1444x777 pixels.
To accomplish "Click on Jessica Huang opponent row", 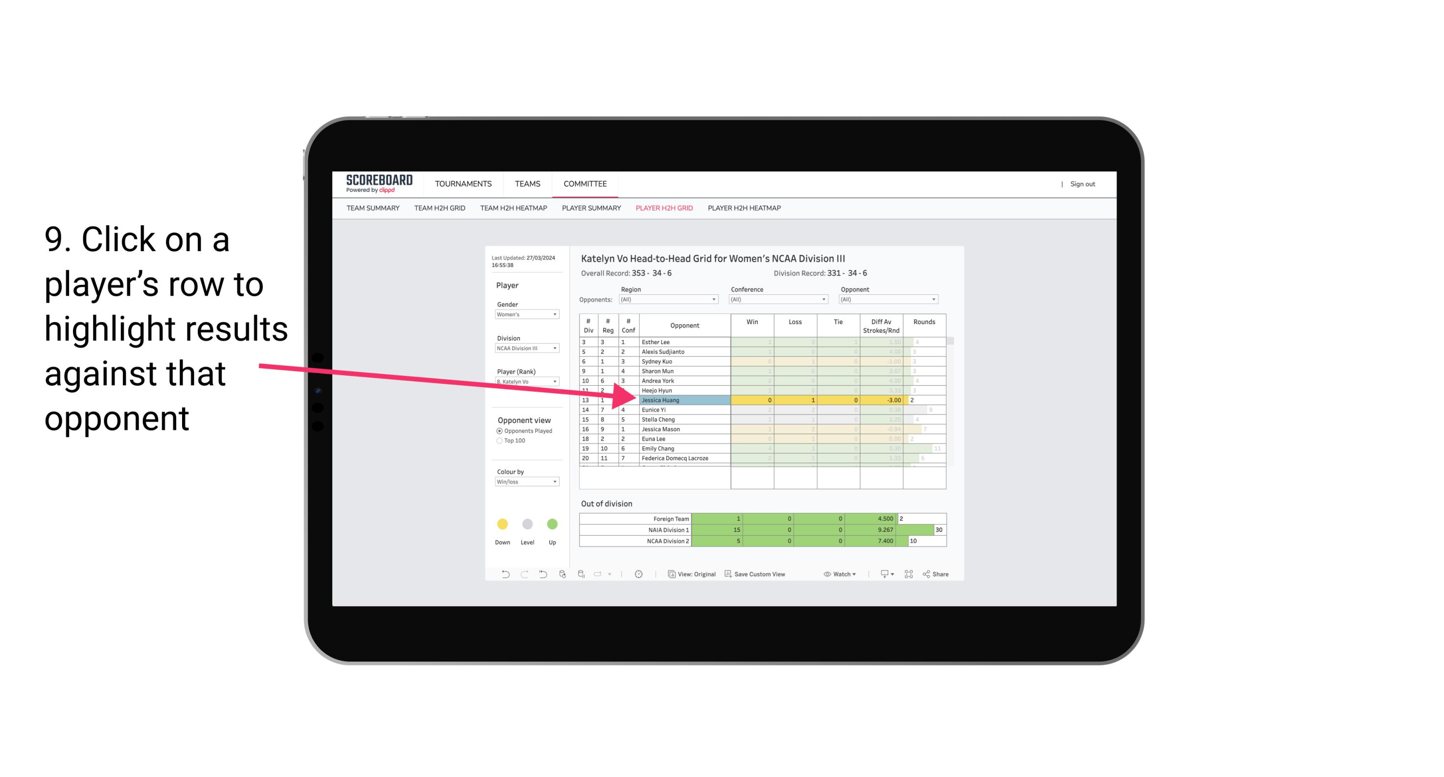I will 684,400.
